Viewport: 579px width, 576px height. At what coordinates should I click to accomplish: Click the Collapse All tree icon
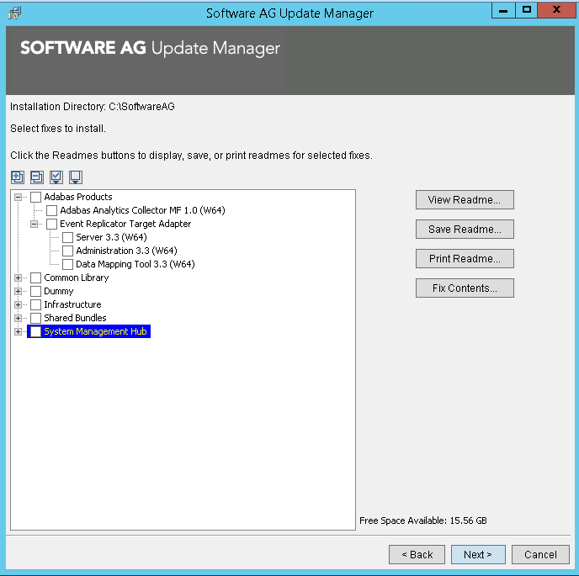tap(36, 177)
